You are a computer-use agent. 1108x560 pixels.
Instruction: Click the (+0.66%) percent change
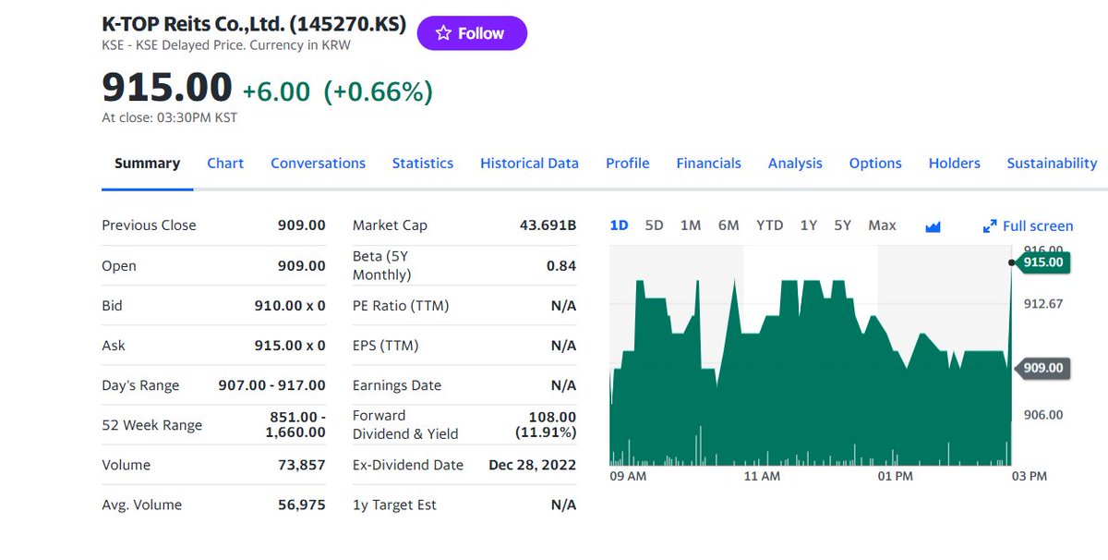click(378, 91)
